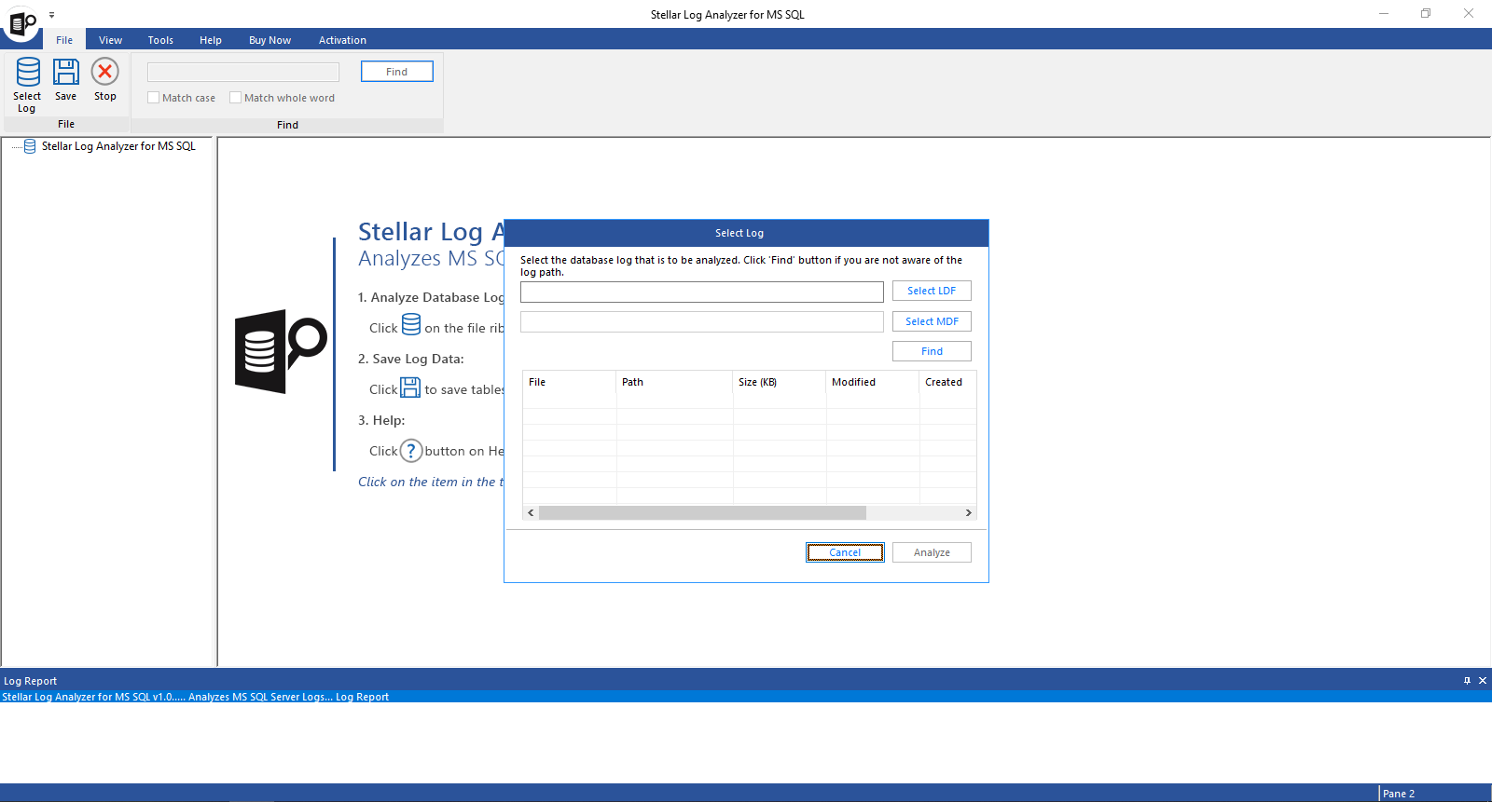The image size is (1492, 802).
Task: Open the Tools menu tab
Action: point(160,40)
